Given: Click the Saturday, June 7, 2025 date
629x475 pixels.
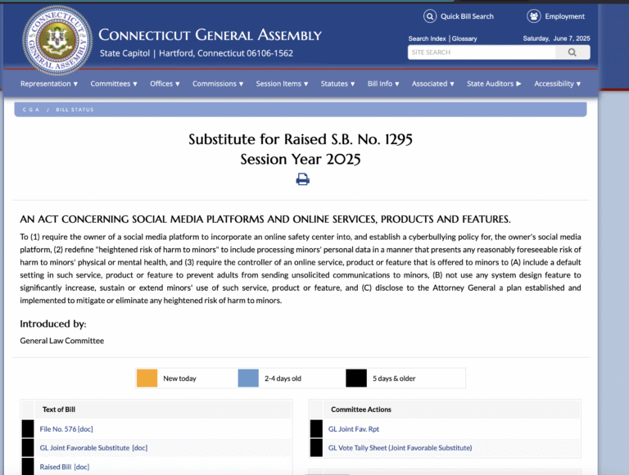Looking at the screenshot, I should pyautogui.click(x=556, y=38).
